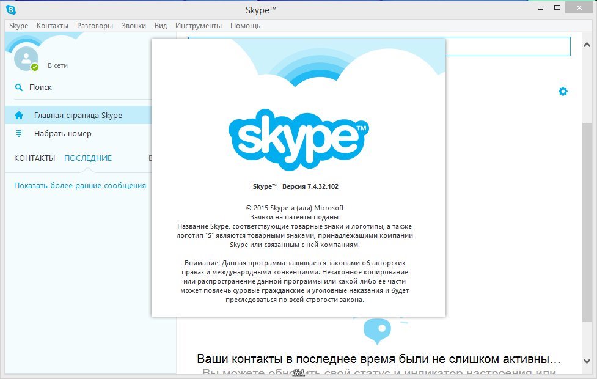This screenshot has height=379, width=597.
Task: Click the home icon beside Главная страница Skype
Action: (19, 116)
